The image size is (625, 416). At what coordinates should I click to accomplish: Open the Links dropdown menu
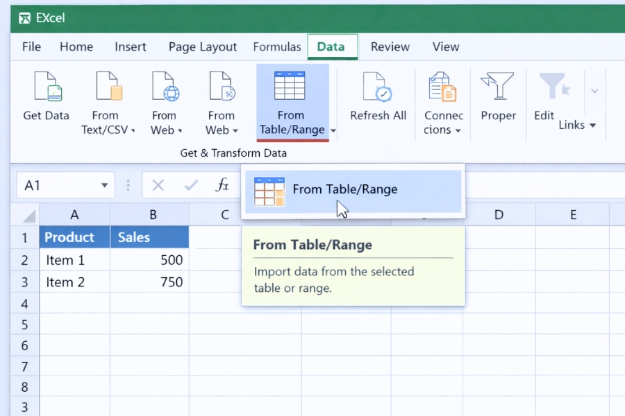(x=592, y=125)
